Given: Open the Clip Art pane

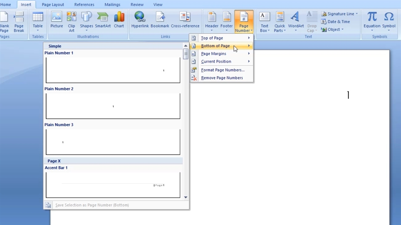Looking at the screenshot, I should pyautogui.click(x=71, y=21).
